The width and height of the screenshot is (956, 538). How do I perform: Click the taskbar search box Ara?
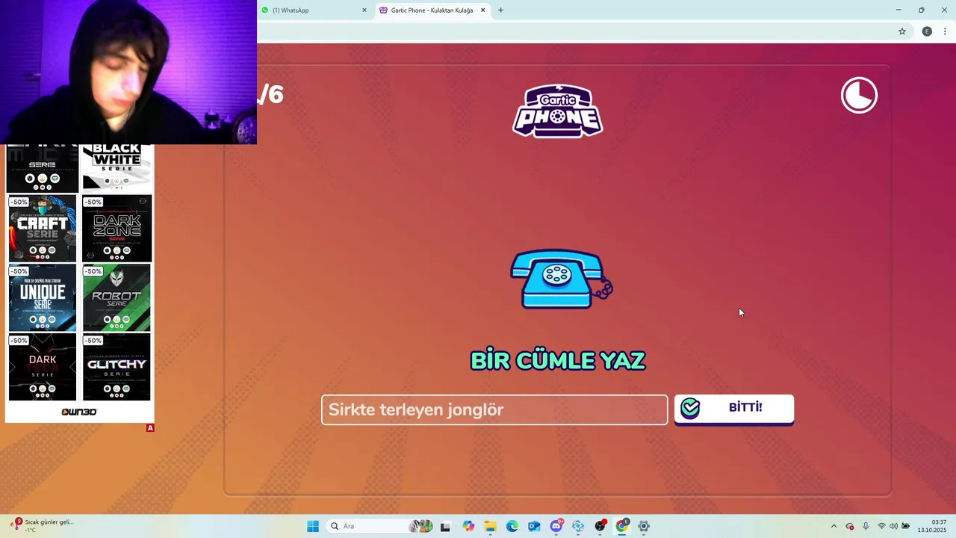380,526
